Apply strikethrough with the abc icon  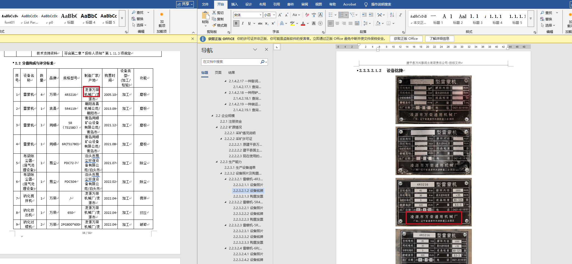[260, 24]
